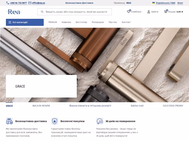Focus the product search field

[74, 12]
